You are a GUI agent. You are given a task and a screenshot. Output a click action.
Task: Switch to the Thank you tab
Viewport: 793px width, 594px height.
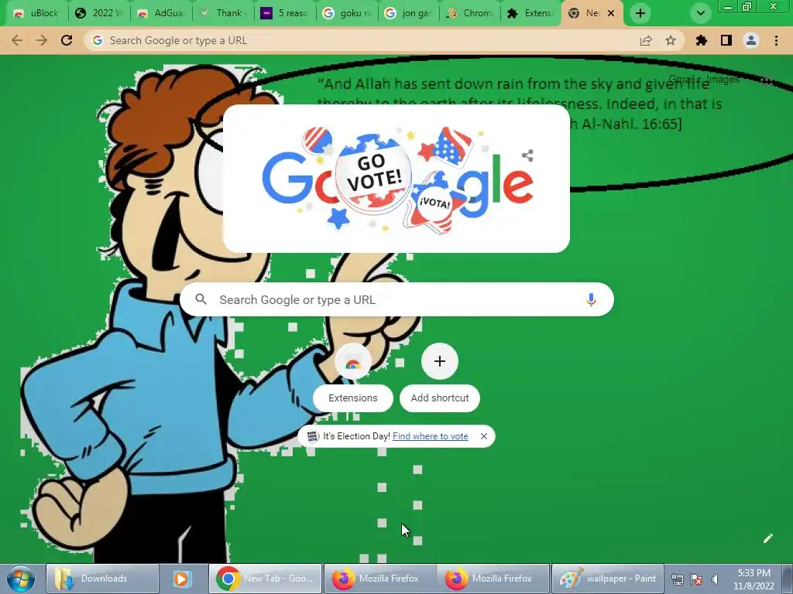click(x=223, y=13)
